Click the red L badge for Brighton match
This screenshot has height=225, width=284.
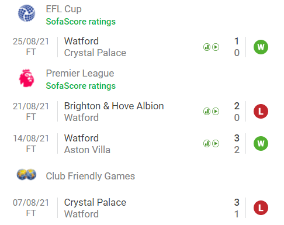[x=261, y=112]
